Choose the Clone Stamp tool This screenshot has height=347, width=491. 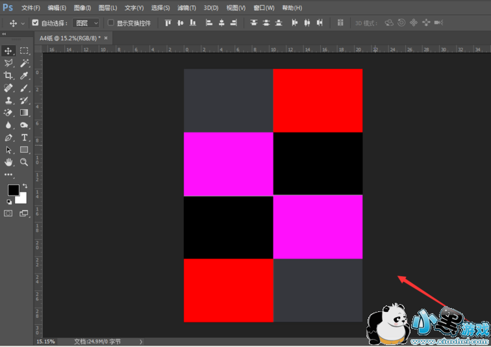[8, 100]
